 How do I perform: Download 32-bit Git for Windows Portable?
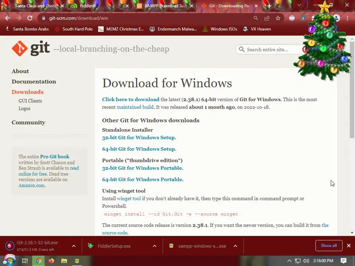(142, 168)
